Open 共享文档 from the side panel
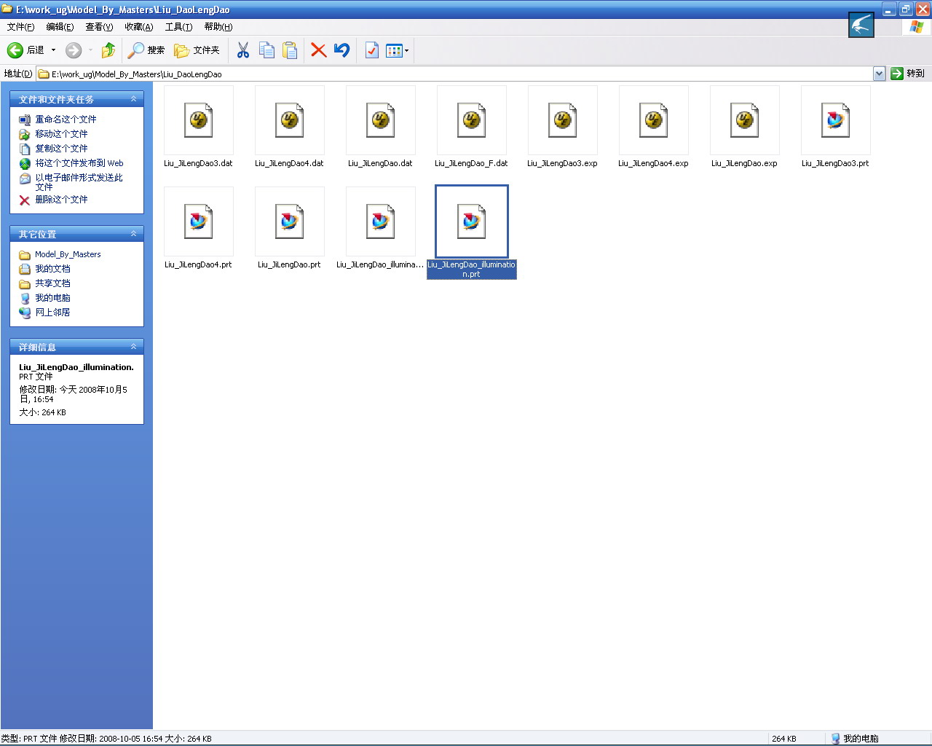This screenshot has width=932, height=746. pos(52,283)
